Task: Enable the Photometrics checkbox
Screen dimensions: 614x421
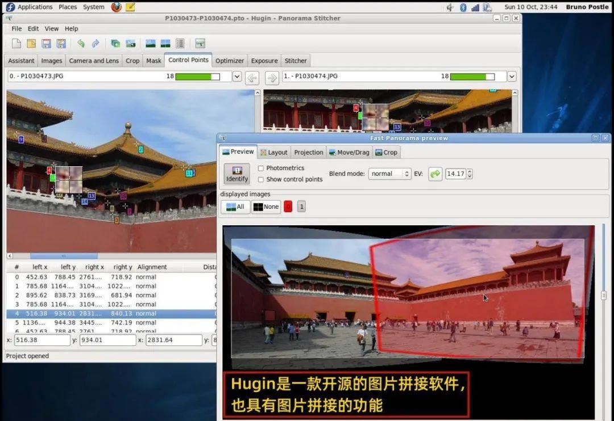Action: coord(262,168)
